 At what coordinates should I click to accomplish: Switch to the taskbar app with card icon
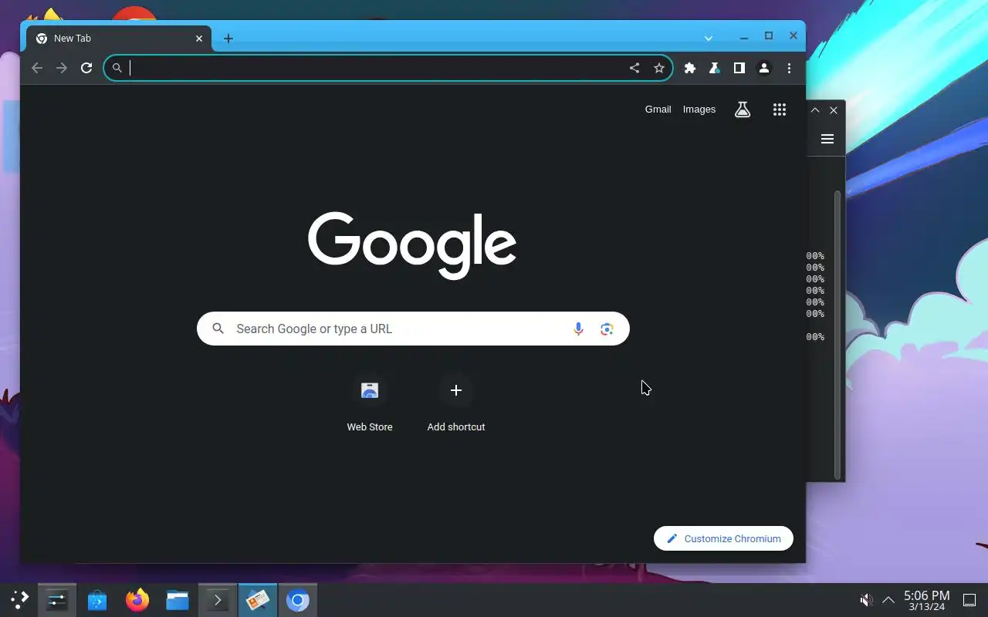click(258, 600)
